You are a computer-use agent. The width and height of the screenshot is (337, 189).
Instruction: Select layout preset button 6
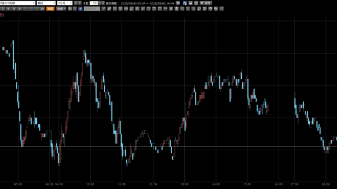tap(19, 9)
